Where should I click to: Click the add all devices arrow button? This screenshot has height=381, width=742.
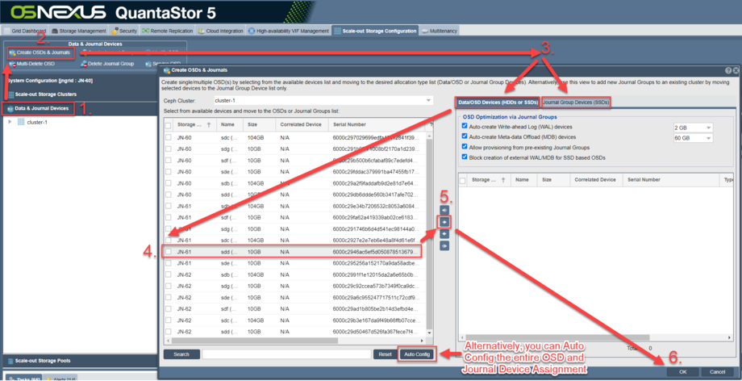(x=444, y=209)
